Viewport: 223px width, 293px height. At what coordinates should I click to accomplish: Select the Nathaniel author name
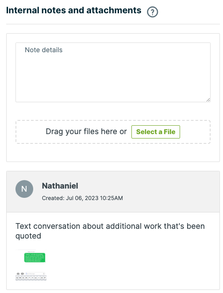[x=60, y=186]
